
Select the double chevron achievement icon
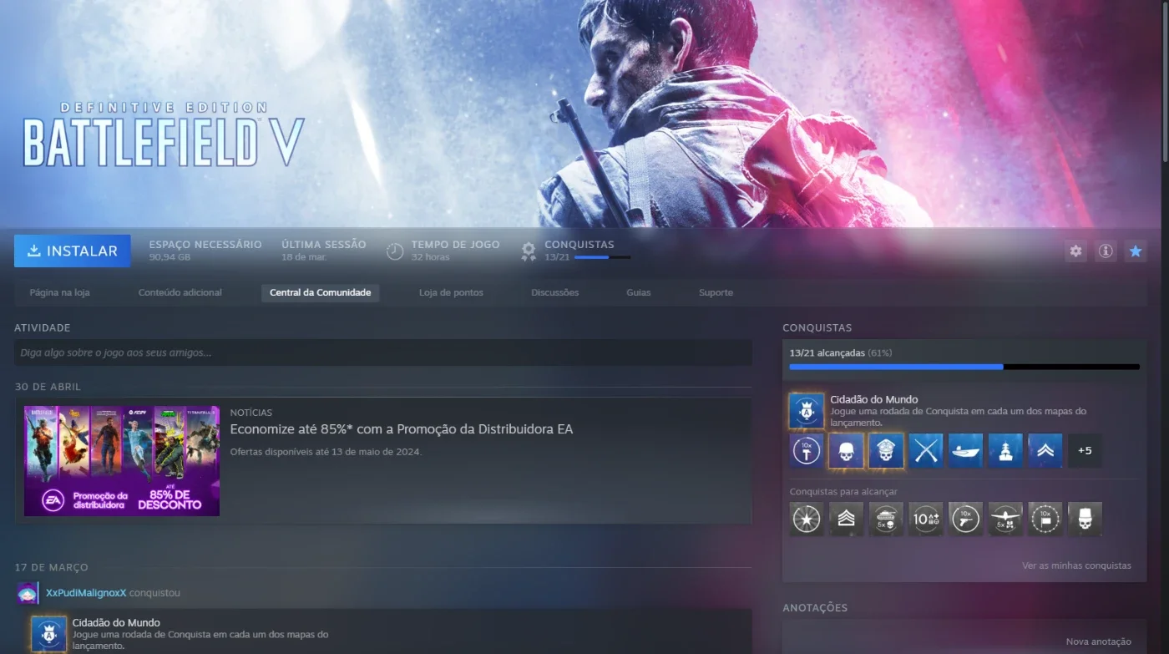[1045, 450]
